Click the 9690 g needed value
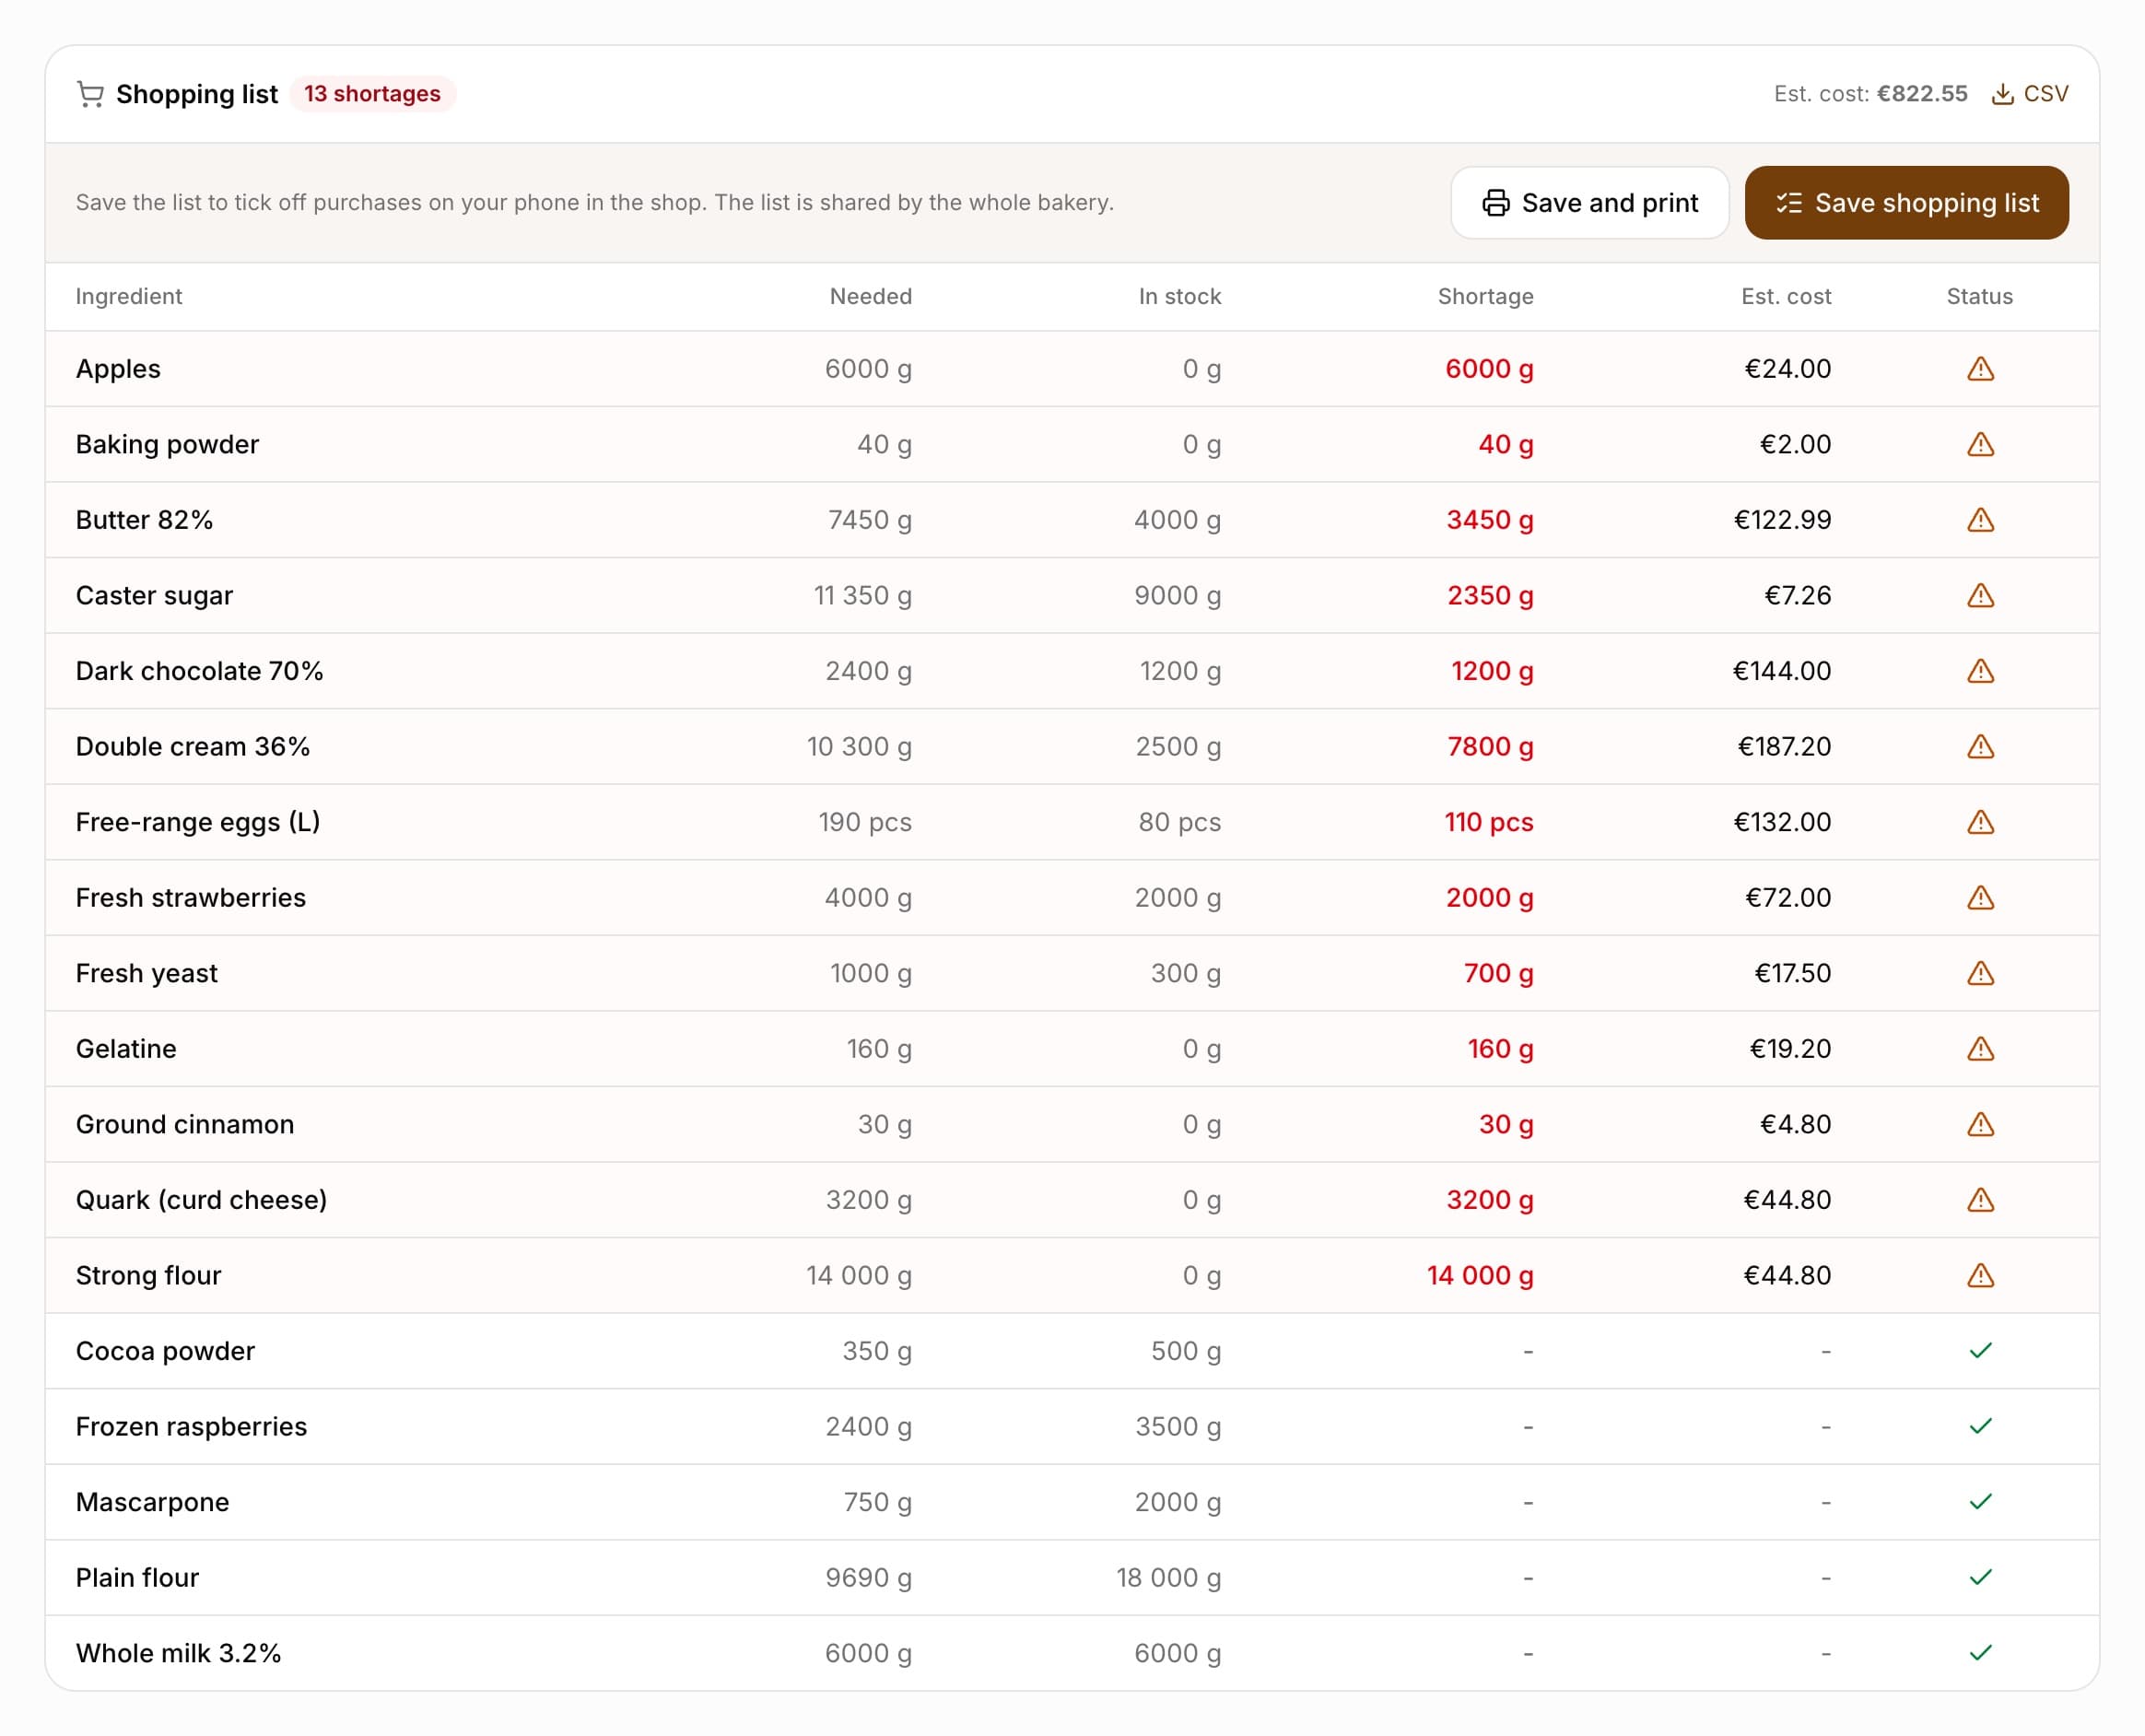2145x1736 pixels. click(x=868, y=1577)
